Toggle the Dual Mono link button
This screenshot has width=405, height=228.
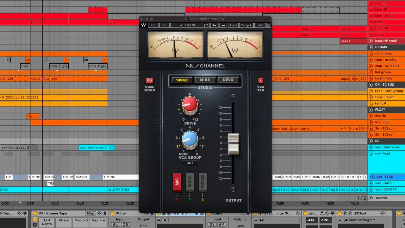[x=149, y=81]
